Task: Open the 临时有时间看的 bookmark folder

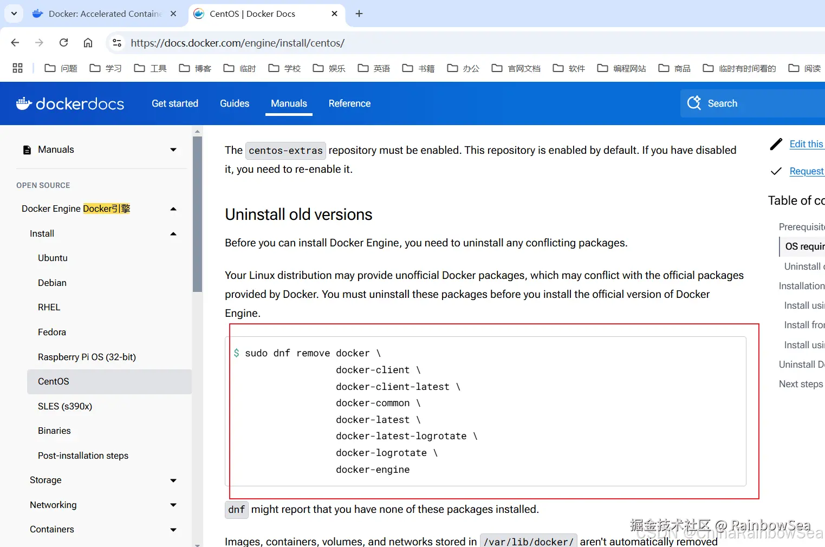Action: pyautogui.click(x=739, y=68)
